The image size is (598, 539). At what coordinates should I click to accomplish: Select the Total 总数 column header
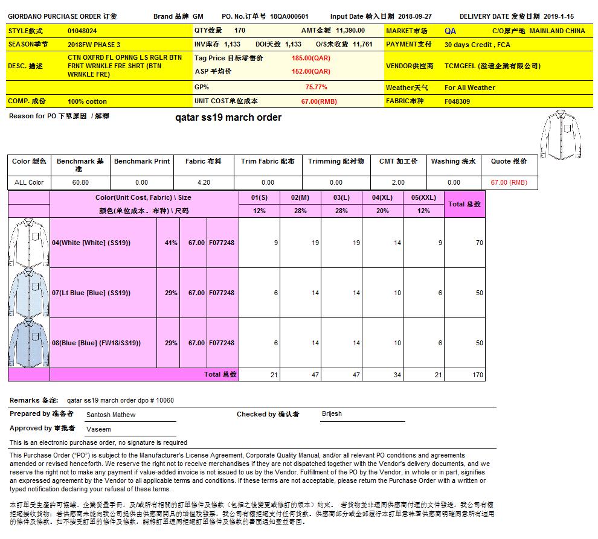(465, 204)
